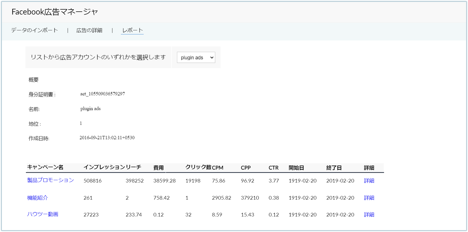Click CPM value 2905.82
Viewport: 468px width, 232px height.
click(x=222, y=198)
